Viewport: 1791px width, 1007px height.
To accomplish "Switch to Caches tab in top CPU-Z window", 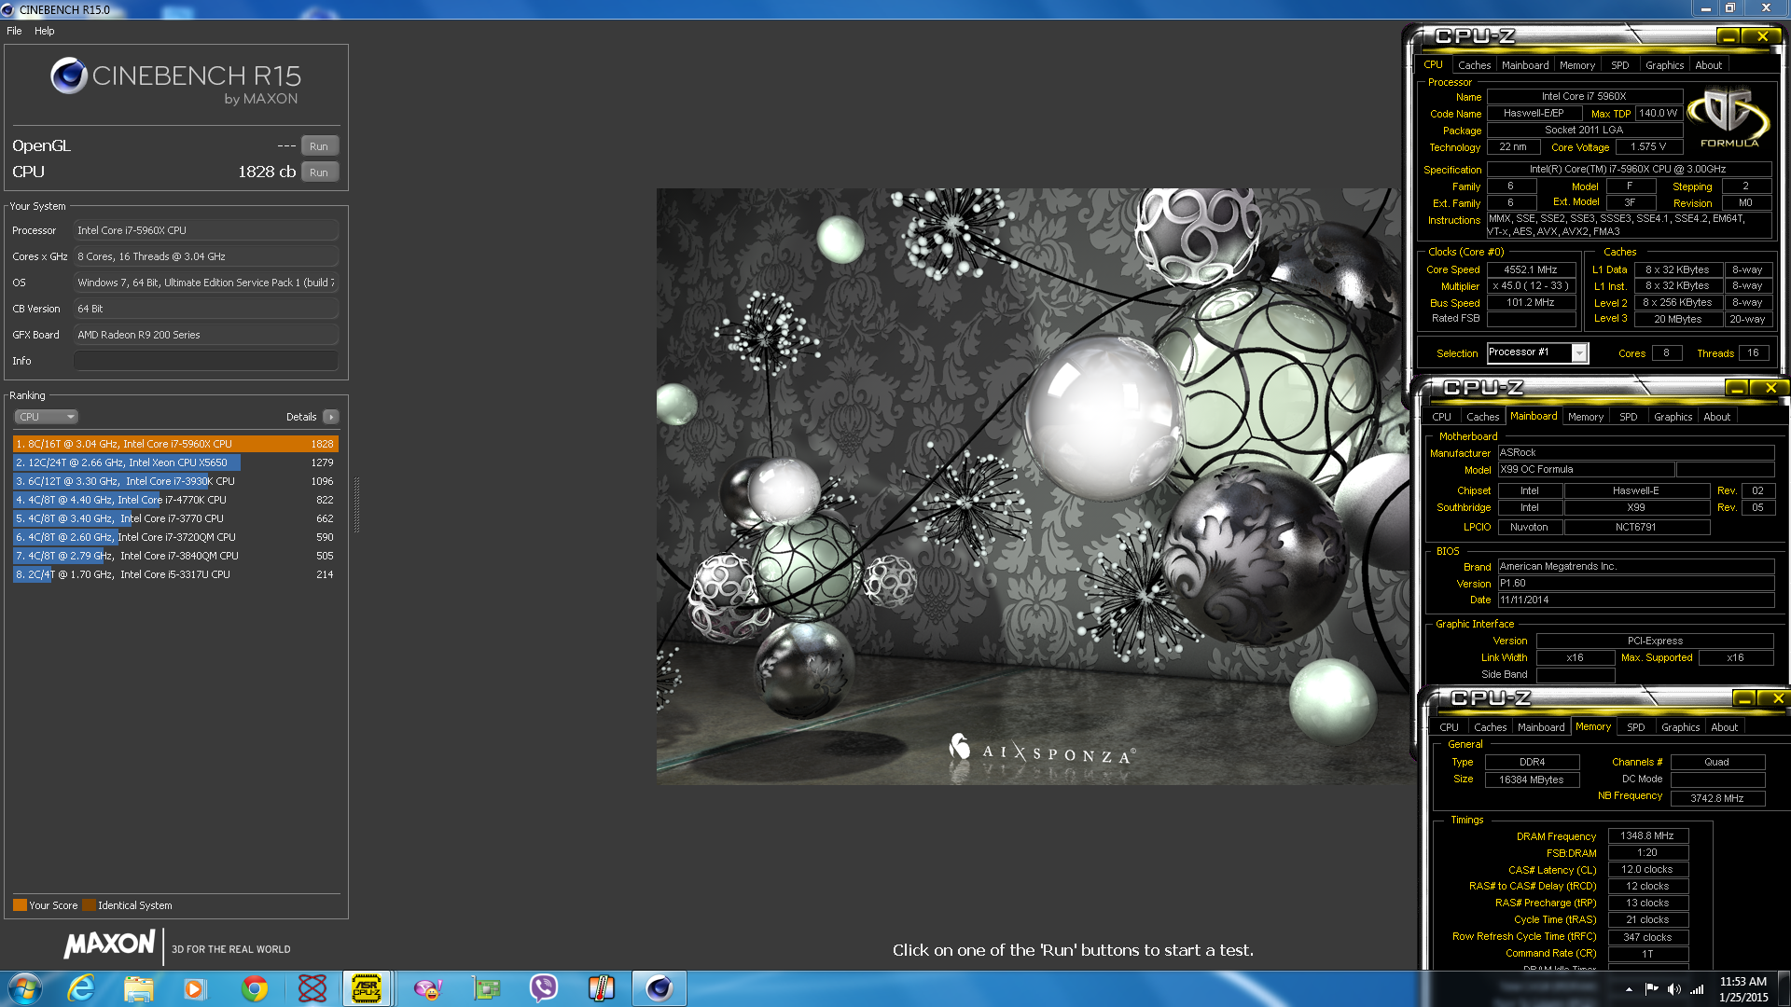I will [x=1474, y=65].
